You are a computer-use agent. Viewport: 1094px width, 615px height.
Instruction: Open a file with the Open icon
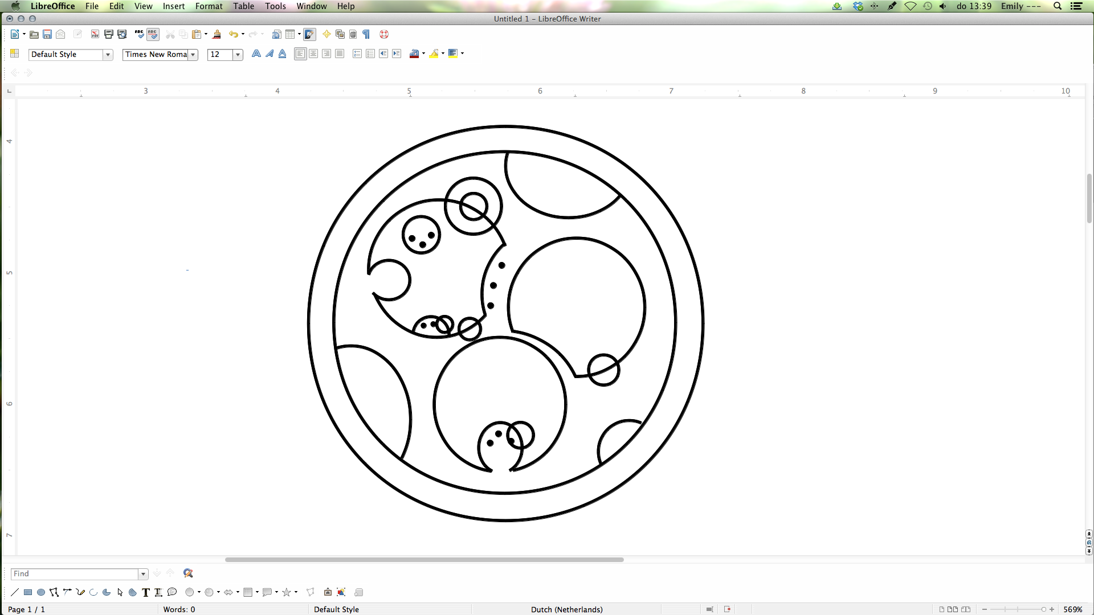coord(34,35)
